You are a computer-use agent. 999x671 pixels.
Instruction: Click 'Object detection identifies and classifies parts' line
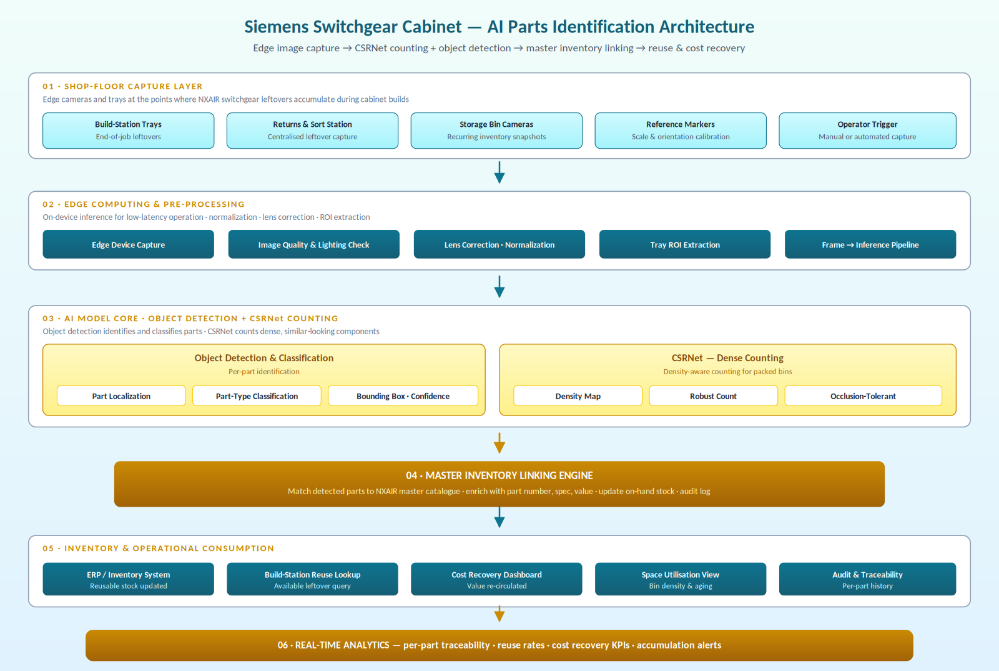(x=211, y=332)
